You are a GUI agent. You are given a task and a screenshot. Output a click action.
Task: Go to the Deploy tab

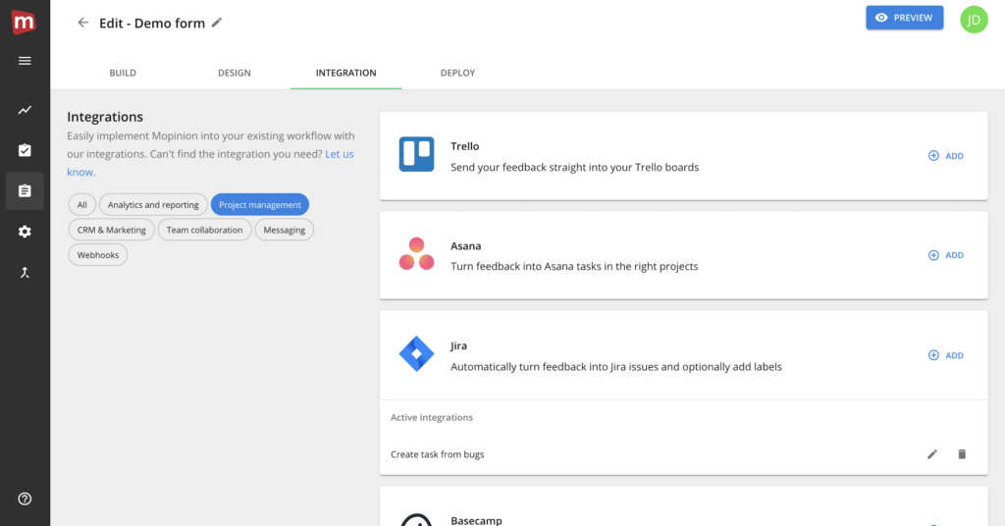[457, 73]
